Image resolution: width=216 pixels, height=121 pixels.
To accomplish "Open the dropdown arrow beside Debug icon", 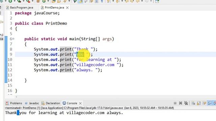I will (6, 1).
